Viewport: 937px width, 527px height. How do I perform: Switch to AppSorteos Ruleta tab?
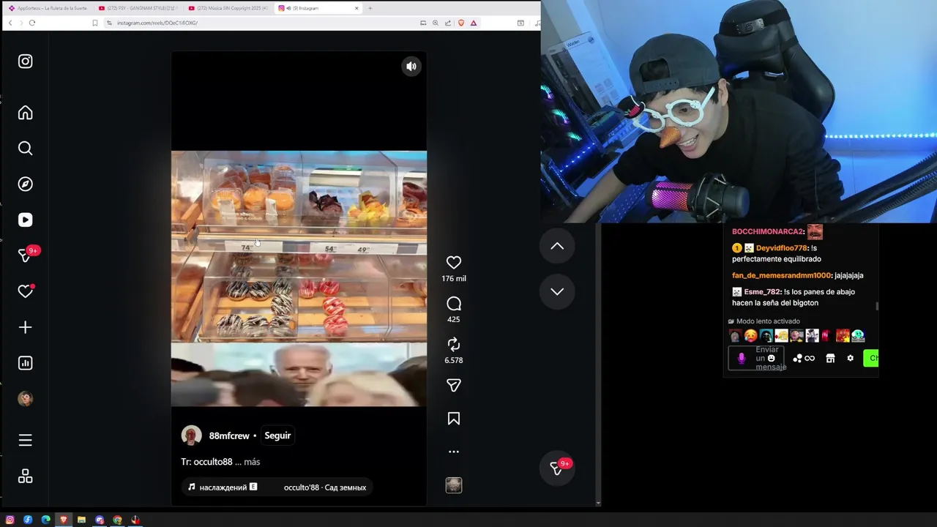48,8
